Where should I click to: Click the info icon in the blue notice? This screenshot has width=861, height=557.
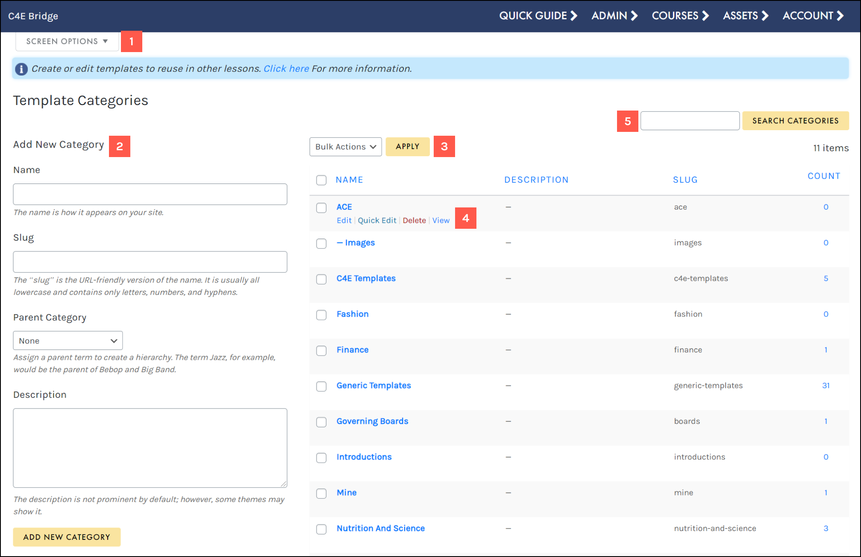coord(21,69)
